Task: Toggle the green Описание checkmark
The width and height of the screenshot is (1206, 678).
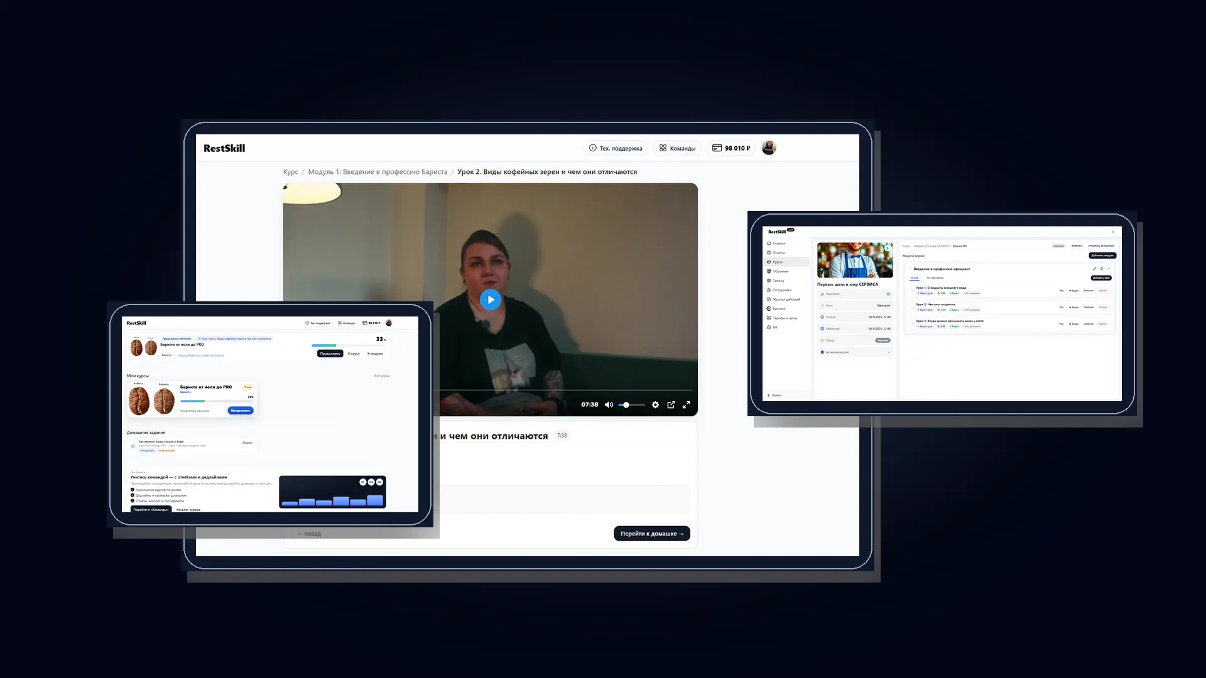Action: (x=889, y=294)
